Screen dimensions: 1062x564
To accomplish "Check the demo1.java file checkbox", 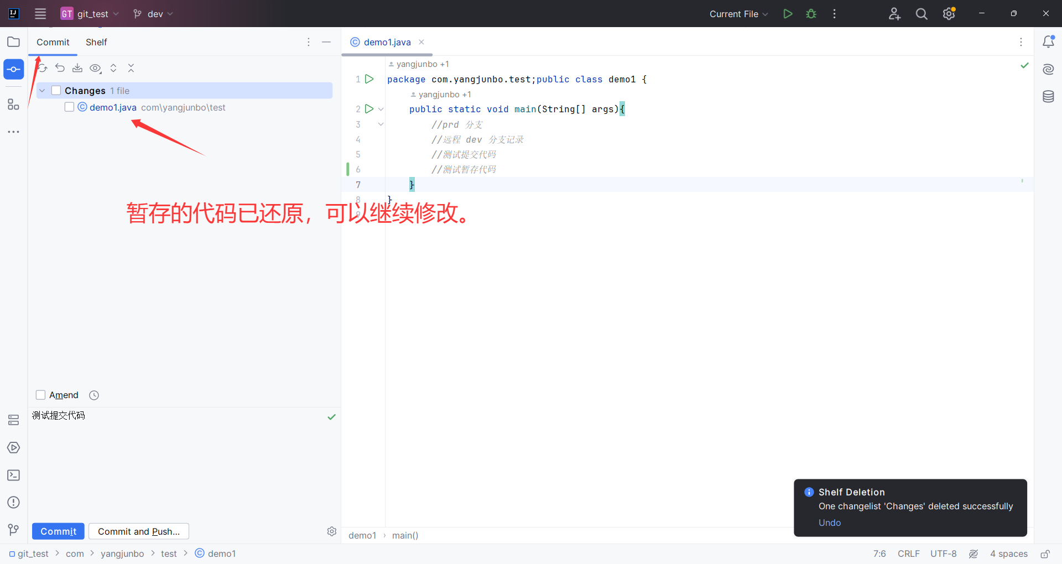I will coord(69,107).
